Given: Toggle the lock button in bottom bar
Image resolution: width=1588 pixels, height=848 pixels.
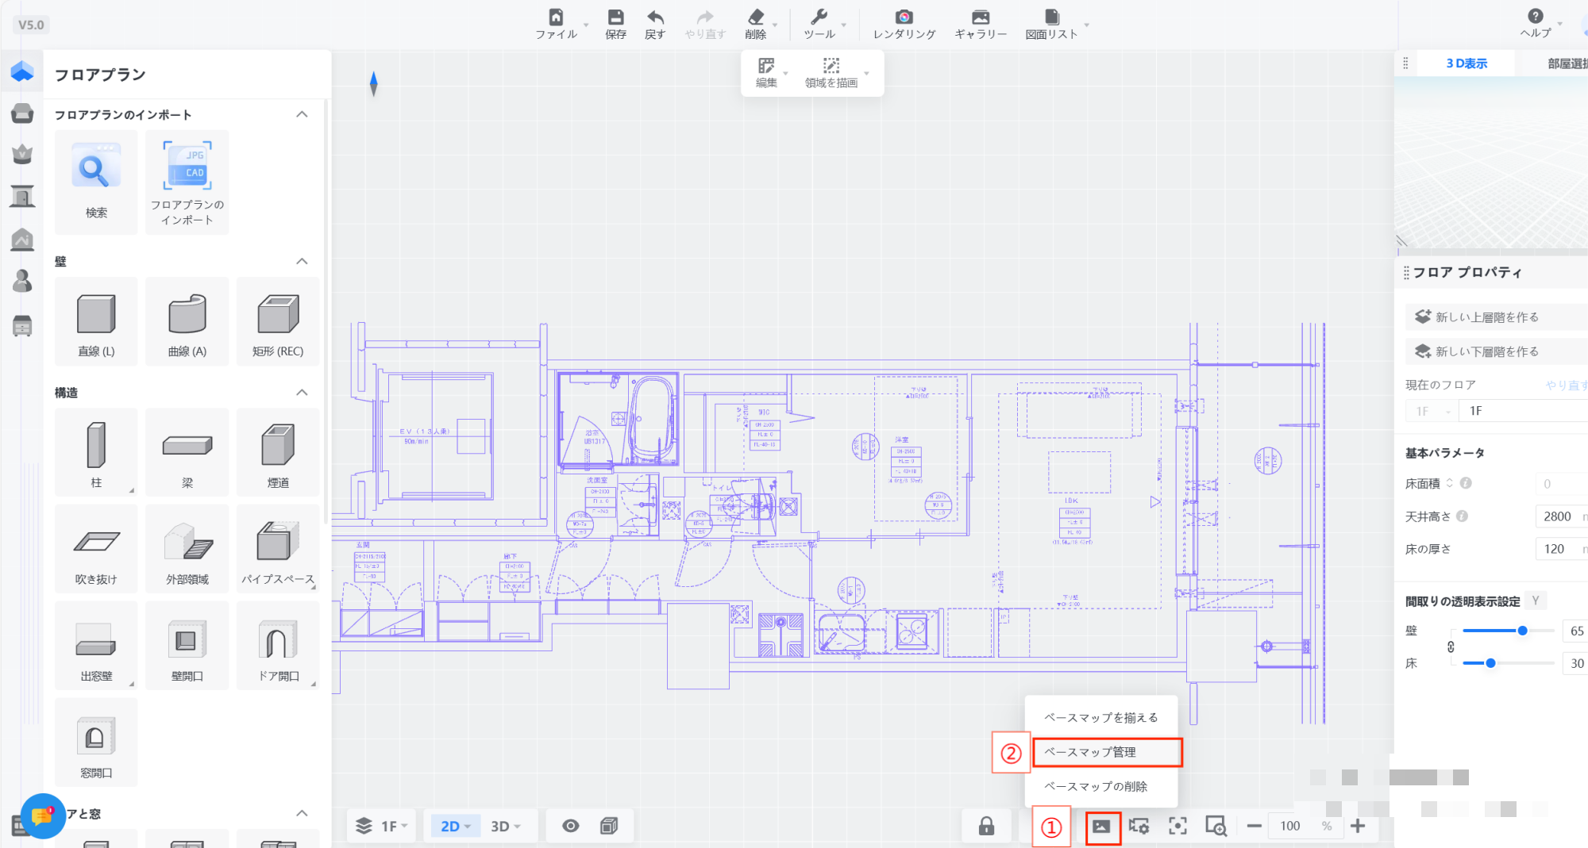Looking at the screenshot, I should (986, 827).
